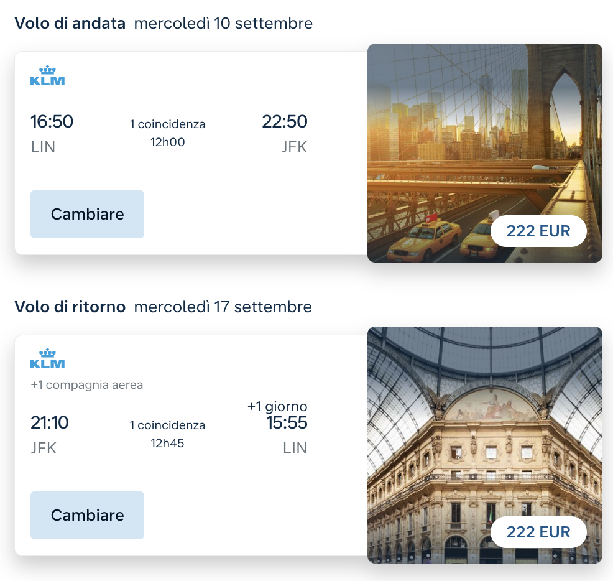Click the Volo di ritorno heading

pyautogui.click(x=70, y=307)
